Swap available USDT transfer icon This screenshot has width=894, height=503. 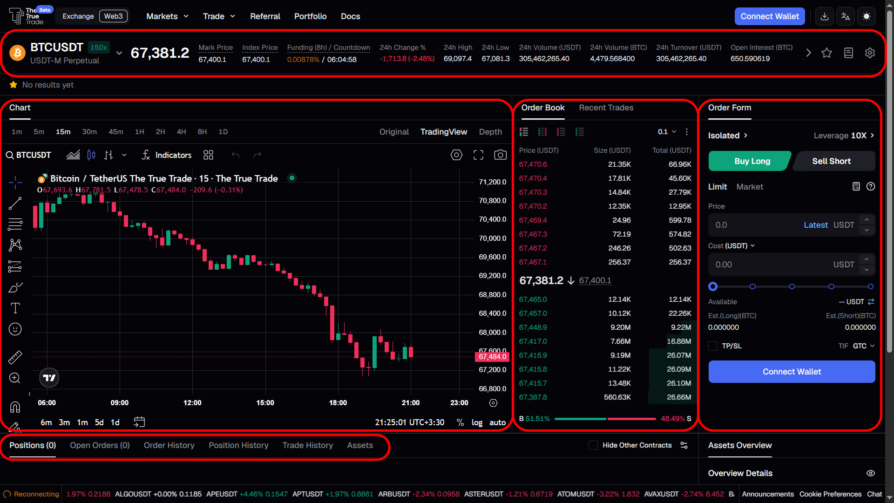(x=871, y=302)
